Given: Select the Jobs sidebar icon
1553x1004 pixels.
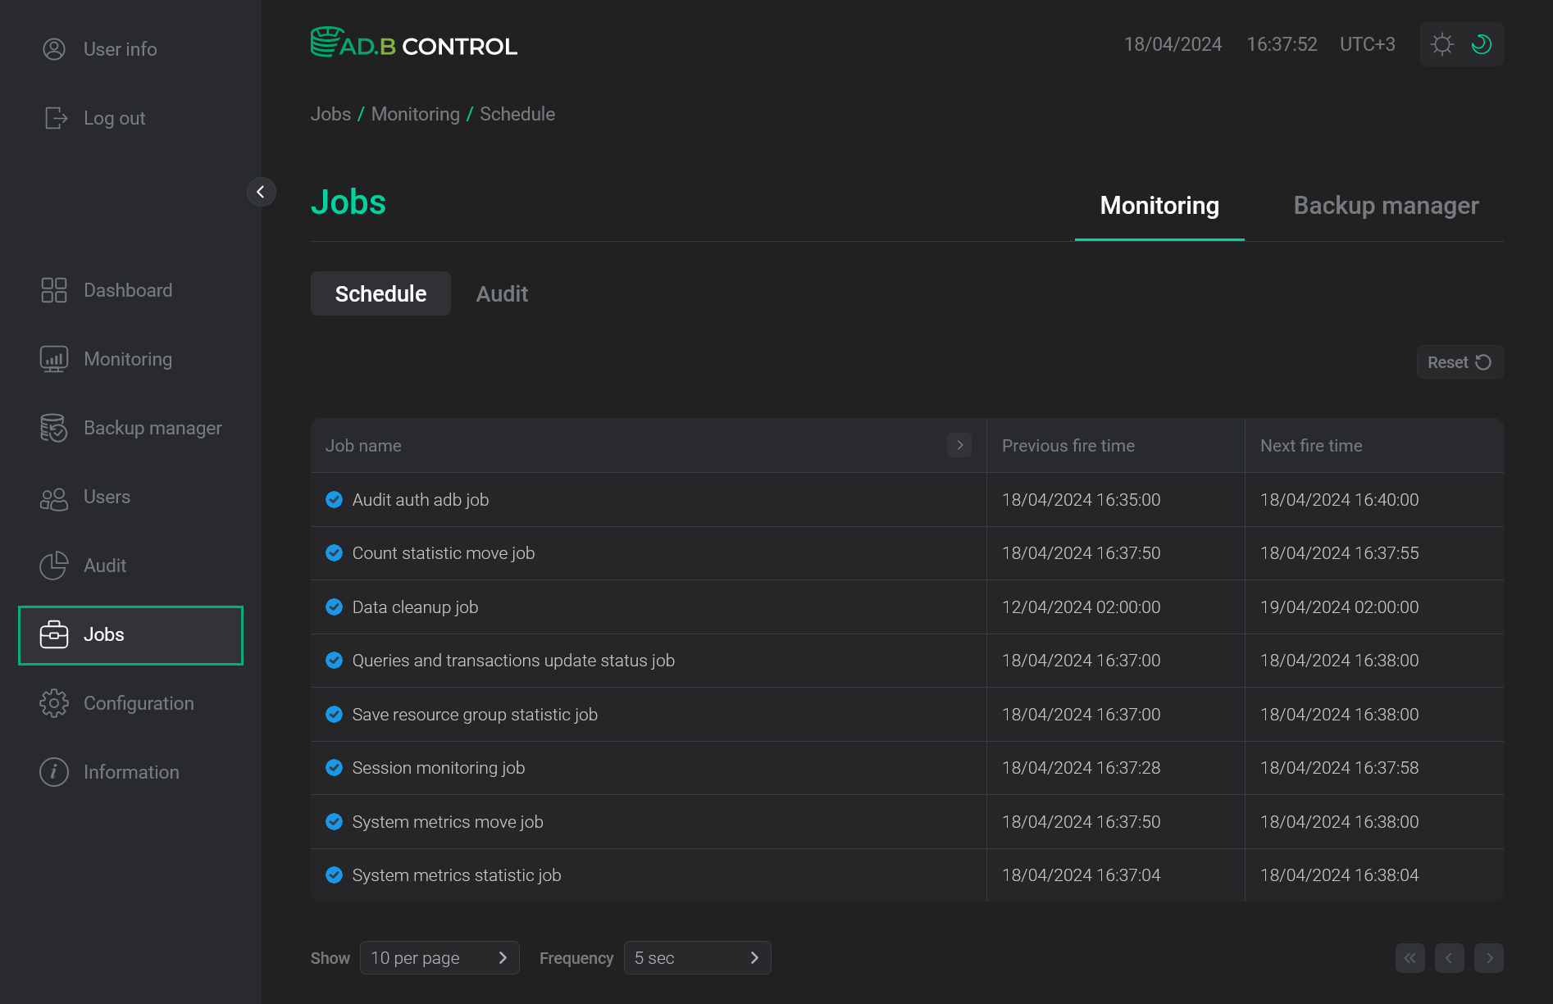Looking at the screenshot, I should tap(54, 634).
